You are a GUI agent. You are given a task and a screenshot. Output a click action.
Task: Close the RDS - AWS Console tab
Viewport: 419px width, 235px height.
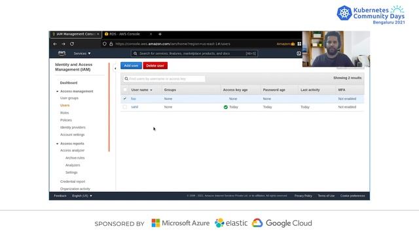click(151, 34)
